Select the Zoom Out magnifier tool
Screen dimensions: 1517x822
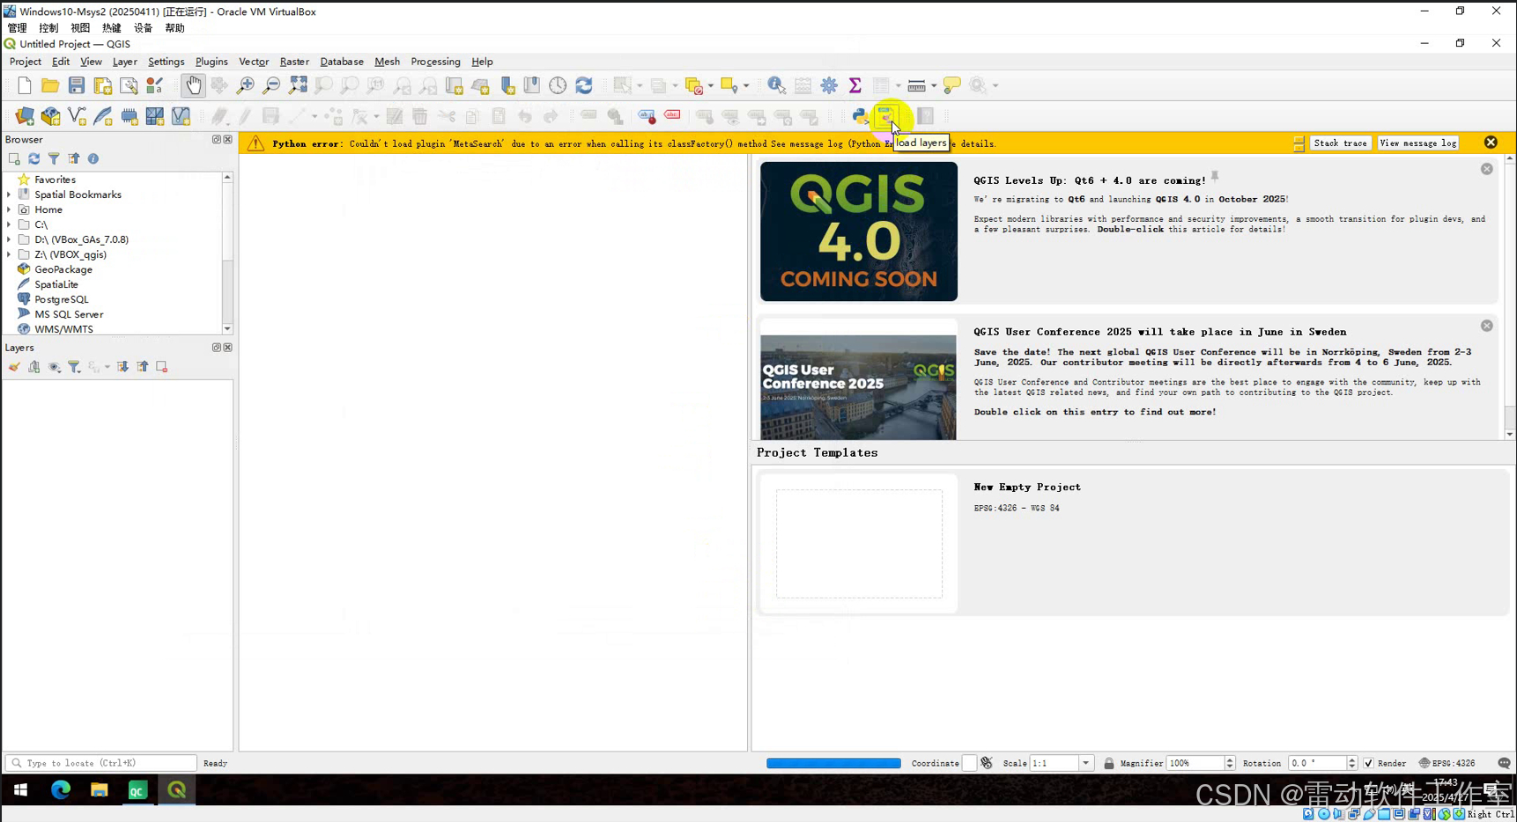click(x=272, y=85)
